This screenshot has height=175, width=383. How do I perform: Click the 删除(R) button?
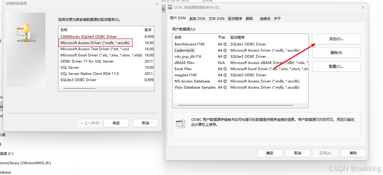click(x=336, y=53)
